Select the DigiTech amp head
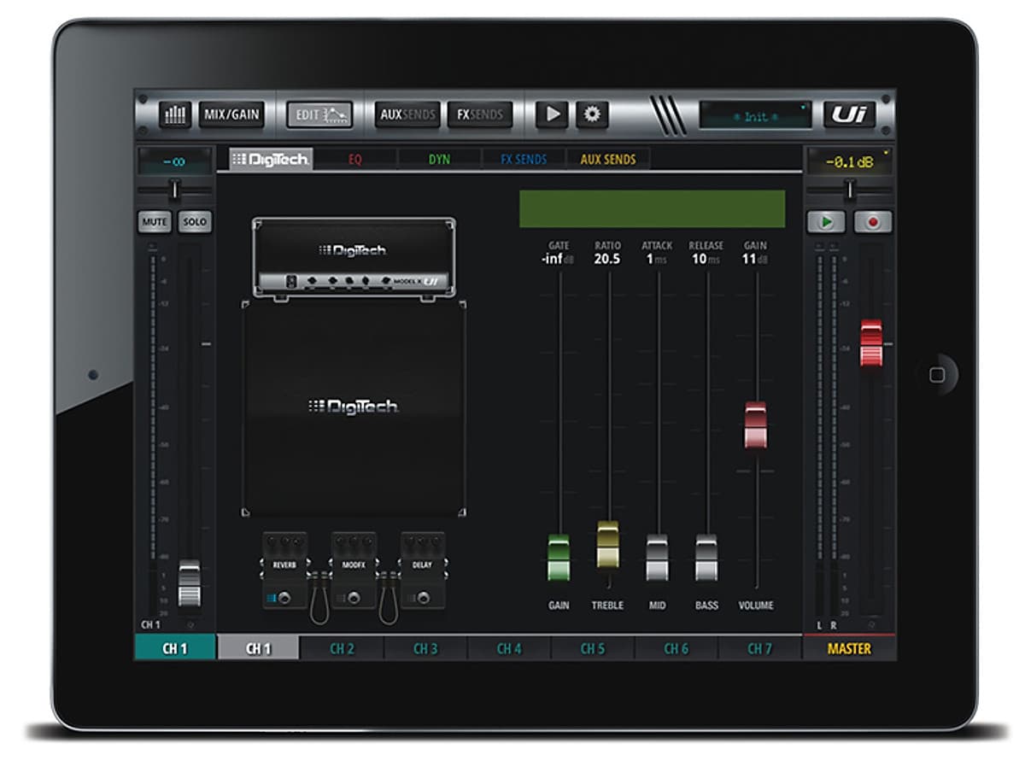1025x761 pixels. pos(354,259)
